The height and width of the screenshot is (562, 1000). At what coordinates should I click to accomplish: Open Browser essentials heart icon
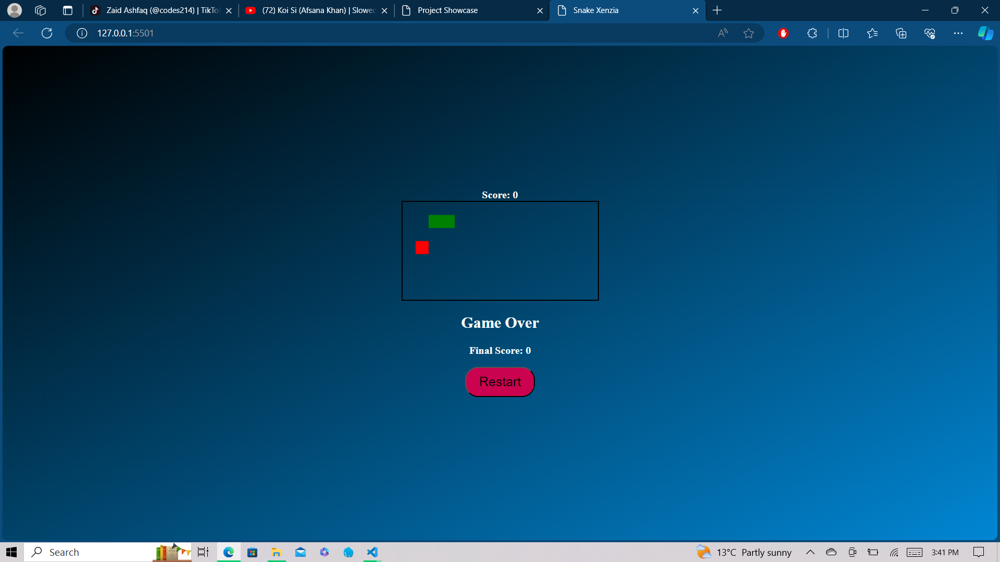point(930,33)
